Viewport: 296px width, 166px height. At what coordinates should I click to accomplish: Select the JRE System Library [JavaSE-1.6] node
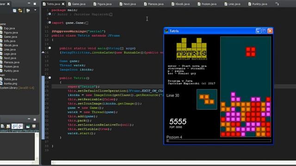click(17, 88)
